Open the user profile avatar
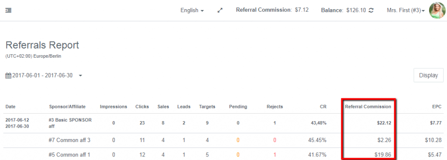Screen dimensions: 447x160 click(437, 10)
